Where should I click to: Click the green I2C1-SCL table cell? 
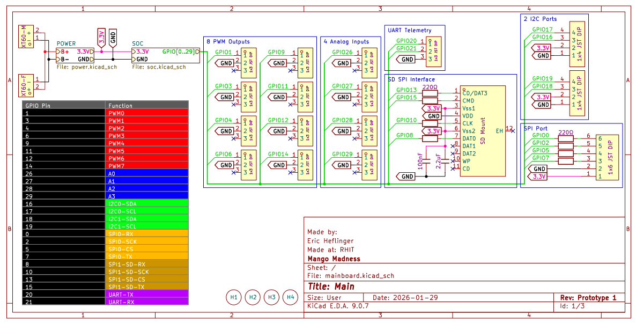tap(146, 226)
